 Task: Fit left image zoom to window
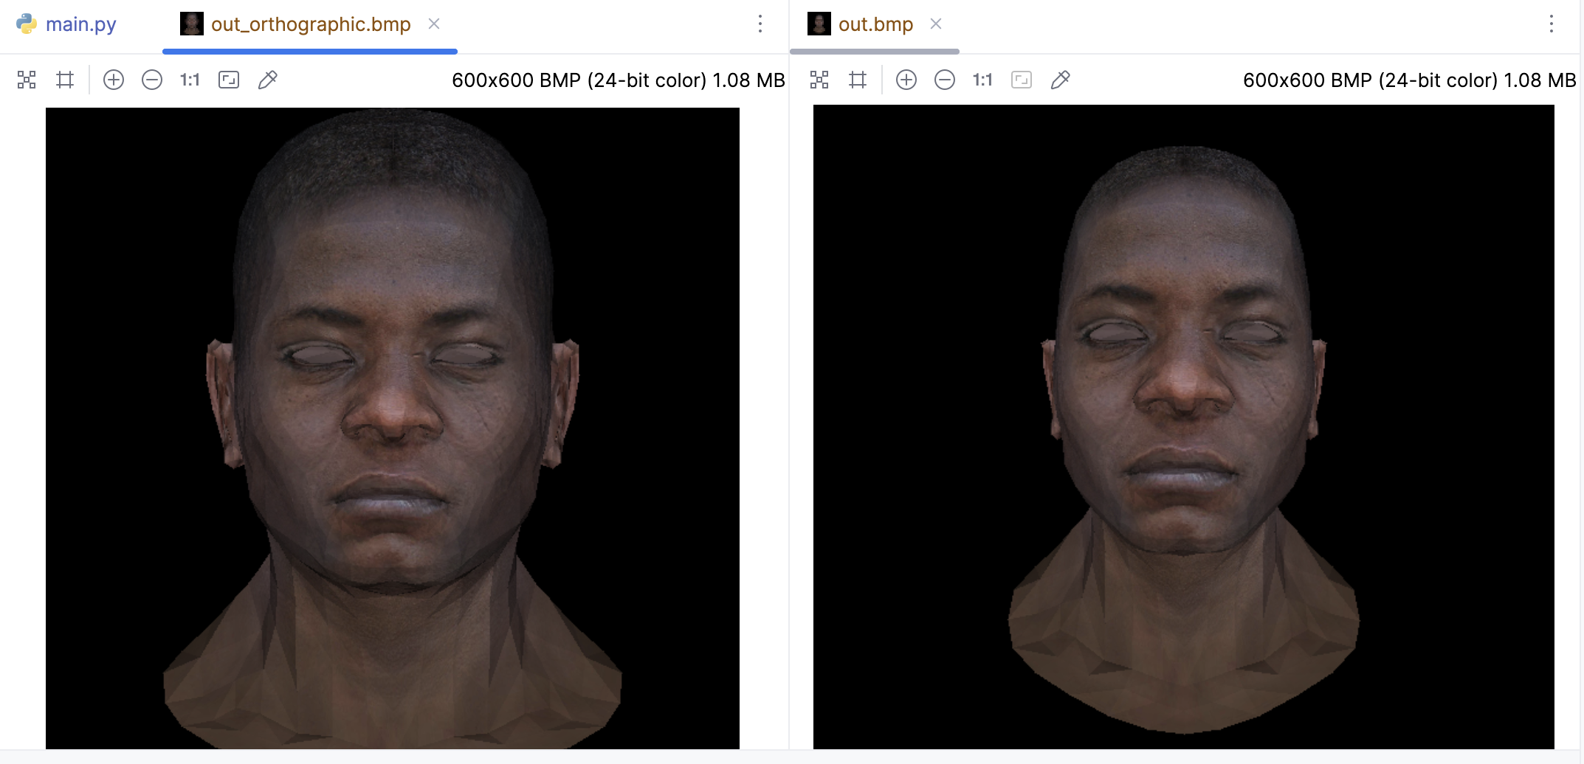pyautogui.click(x=229, y=80)
